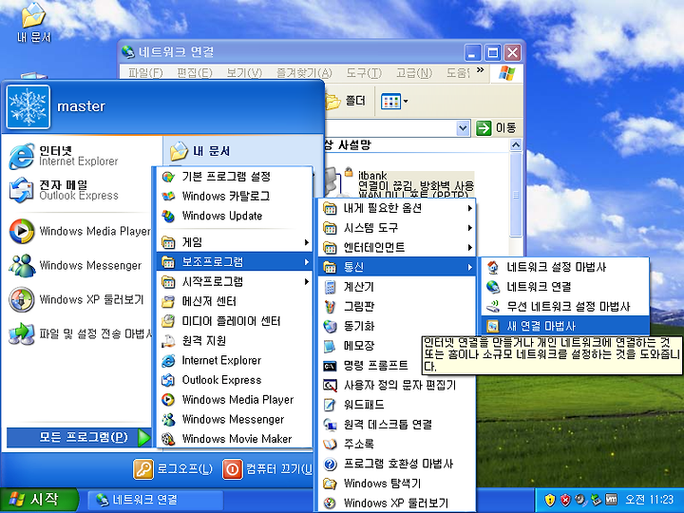Open 파일 및 설정 전송 마법사

click(79, 333)
